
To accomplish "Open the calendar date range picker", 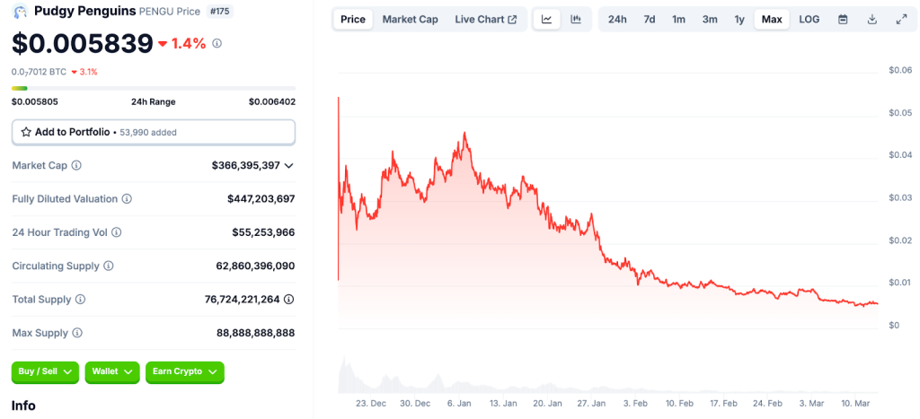I will 843,19.
